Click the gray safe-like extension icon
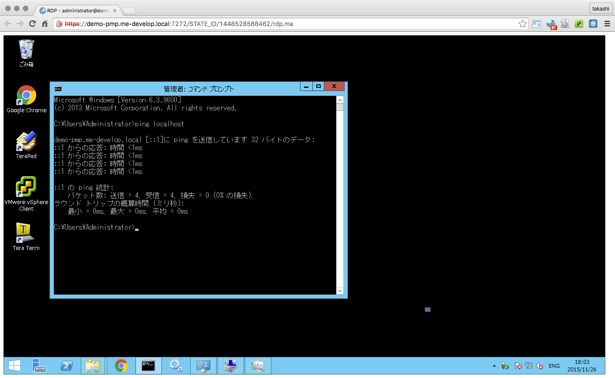 click(x=565, y=24)
